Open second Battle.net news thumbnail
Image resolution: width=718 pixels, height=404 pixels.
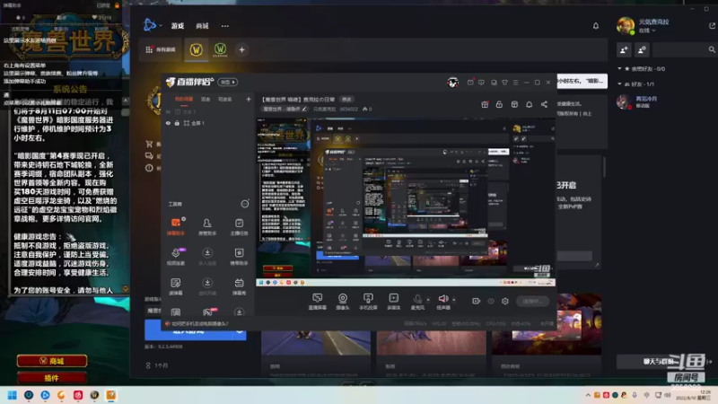point(432,343)
